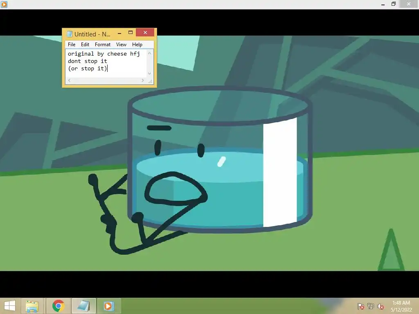Open the Edit menu in Notepad

point(85,45)
